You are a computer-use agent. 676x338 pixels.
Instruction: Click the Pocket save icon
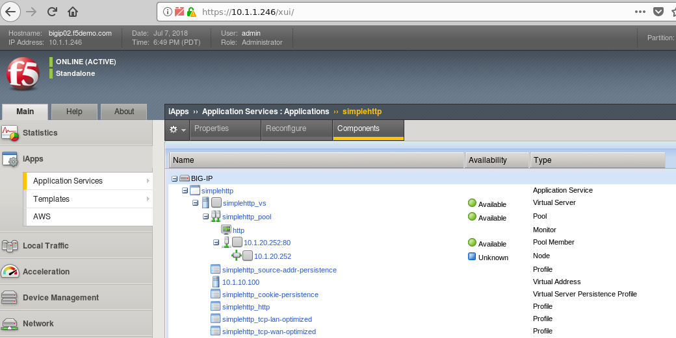(658, 12)
